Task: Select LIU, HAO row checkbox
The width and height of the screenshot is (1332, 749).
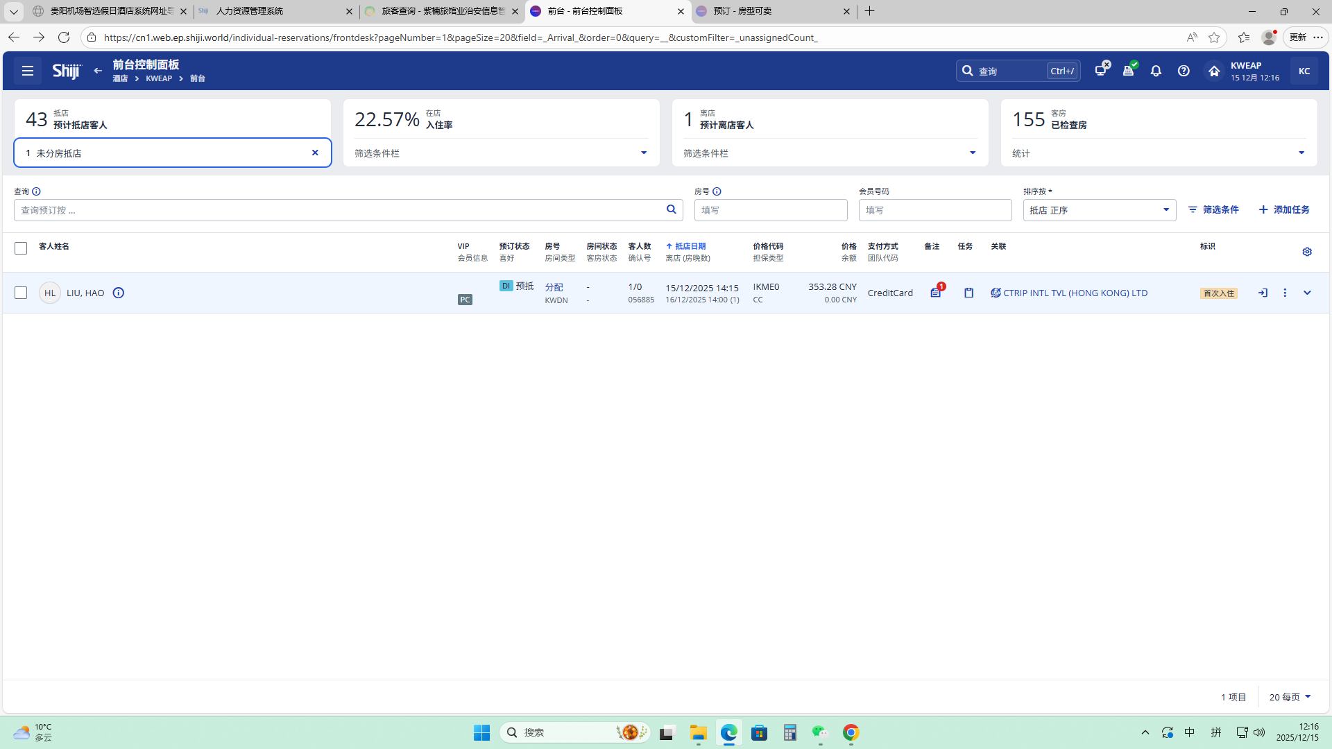Action: pos(21,293)
